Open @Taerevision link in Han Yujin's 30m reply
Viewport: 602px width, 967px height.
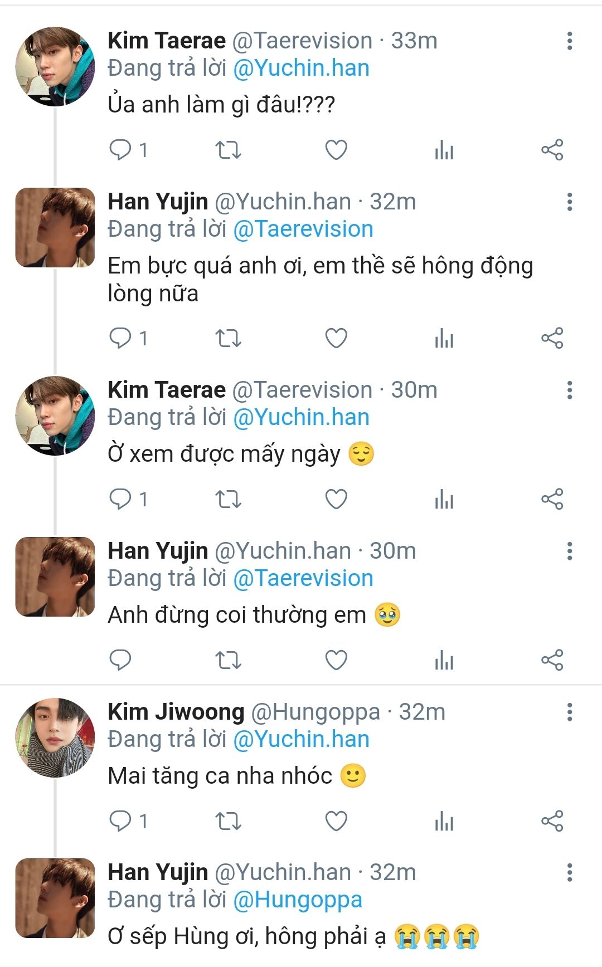click(x=303, y=579)
